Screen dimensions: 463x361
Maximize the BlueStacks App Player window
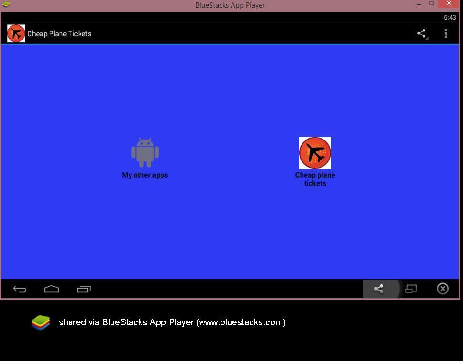pos(432,3)
